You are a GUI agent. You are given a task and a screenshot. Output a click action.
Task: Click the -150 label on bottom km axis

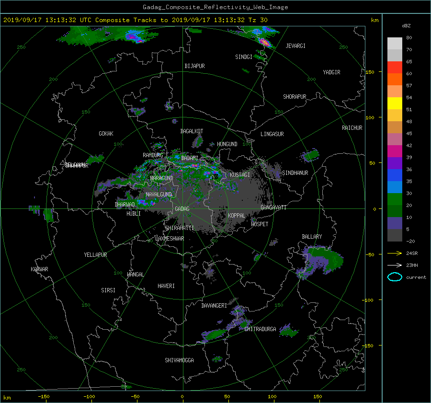tap(44, 397)
